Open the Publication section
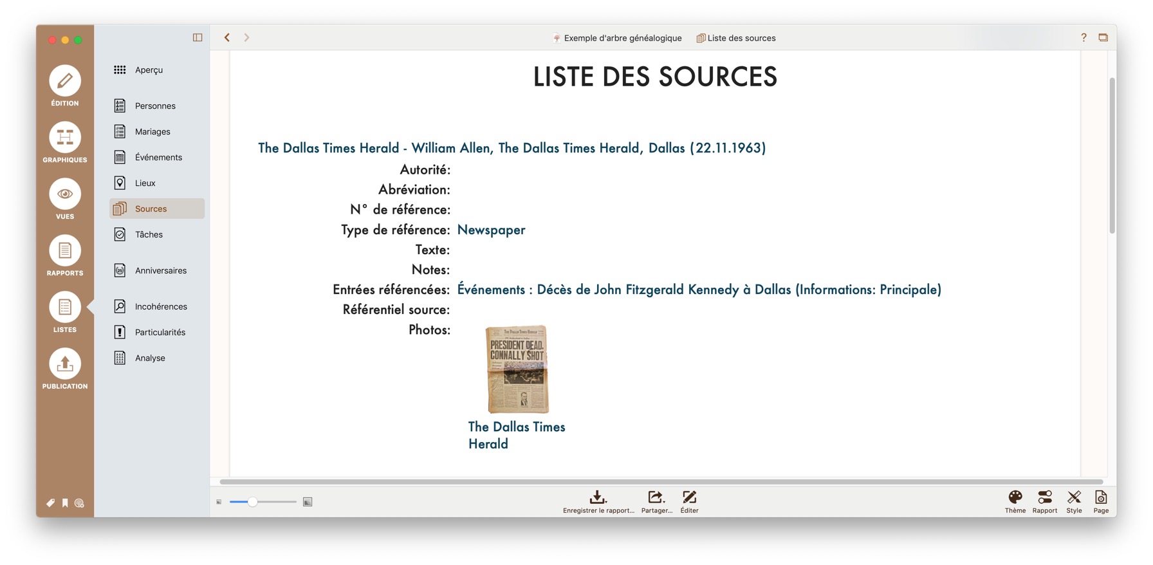Screen dimensions: 1153x565 click(x=65, y=369)
